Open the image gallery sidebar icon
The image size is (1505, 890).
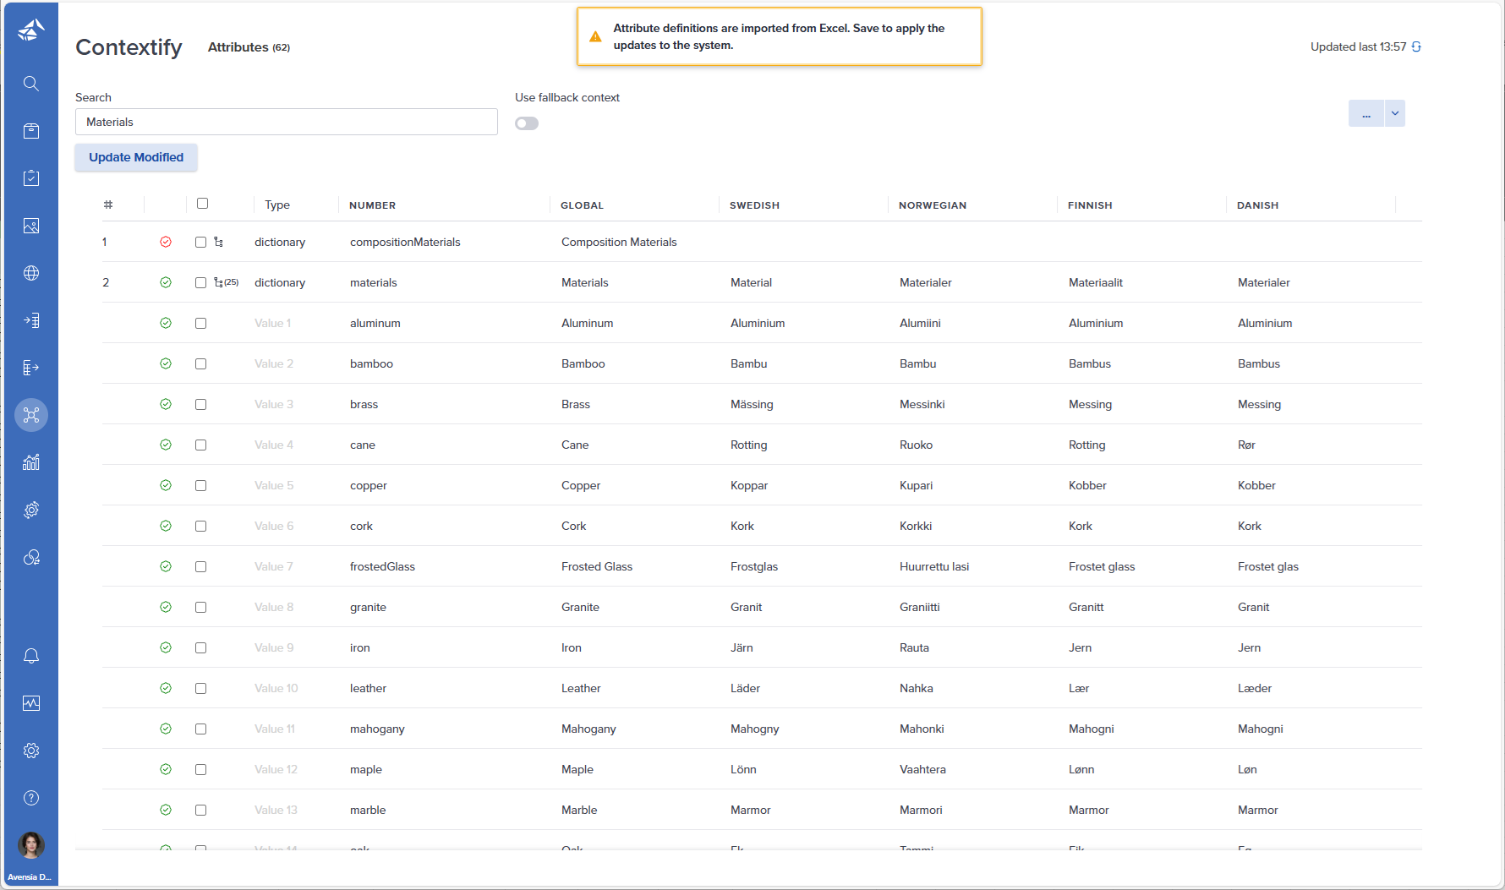tap(31, 226)
